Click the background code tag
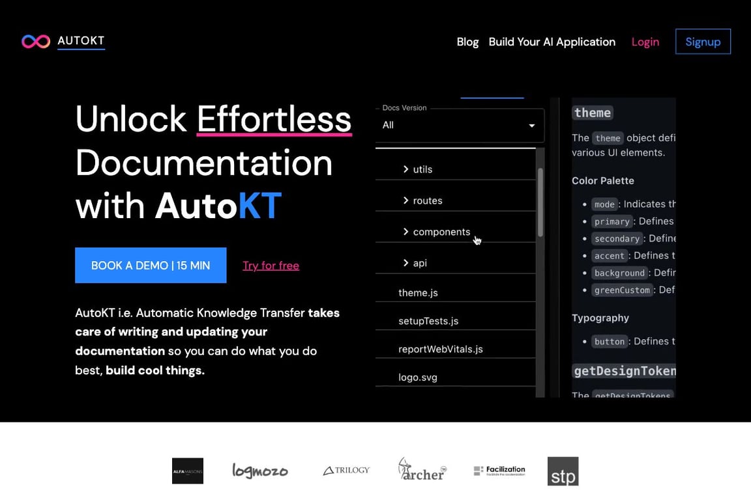This screenshot has width=751, height=500. 620,273
